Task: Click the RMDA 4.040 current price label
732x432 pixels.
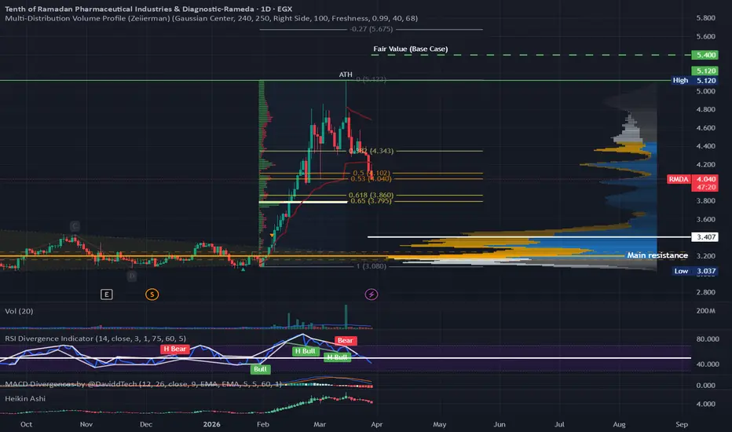Action: 692,179
